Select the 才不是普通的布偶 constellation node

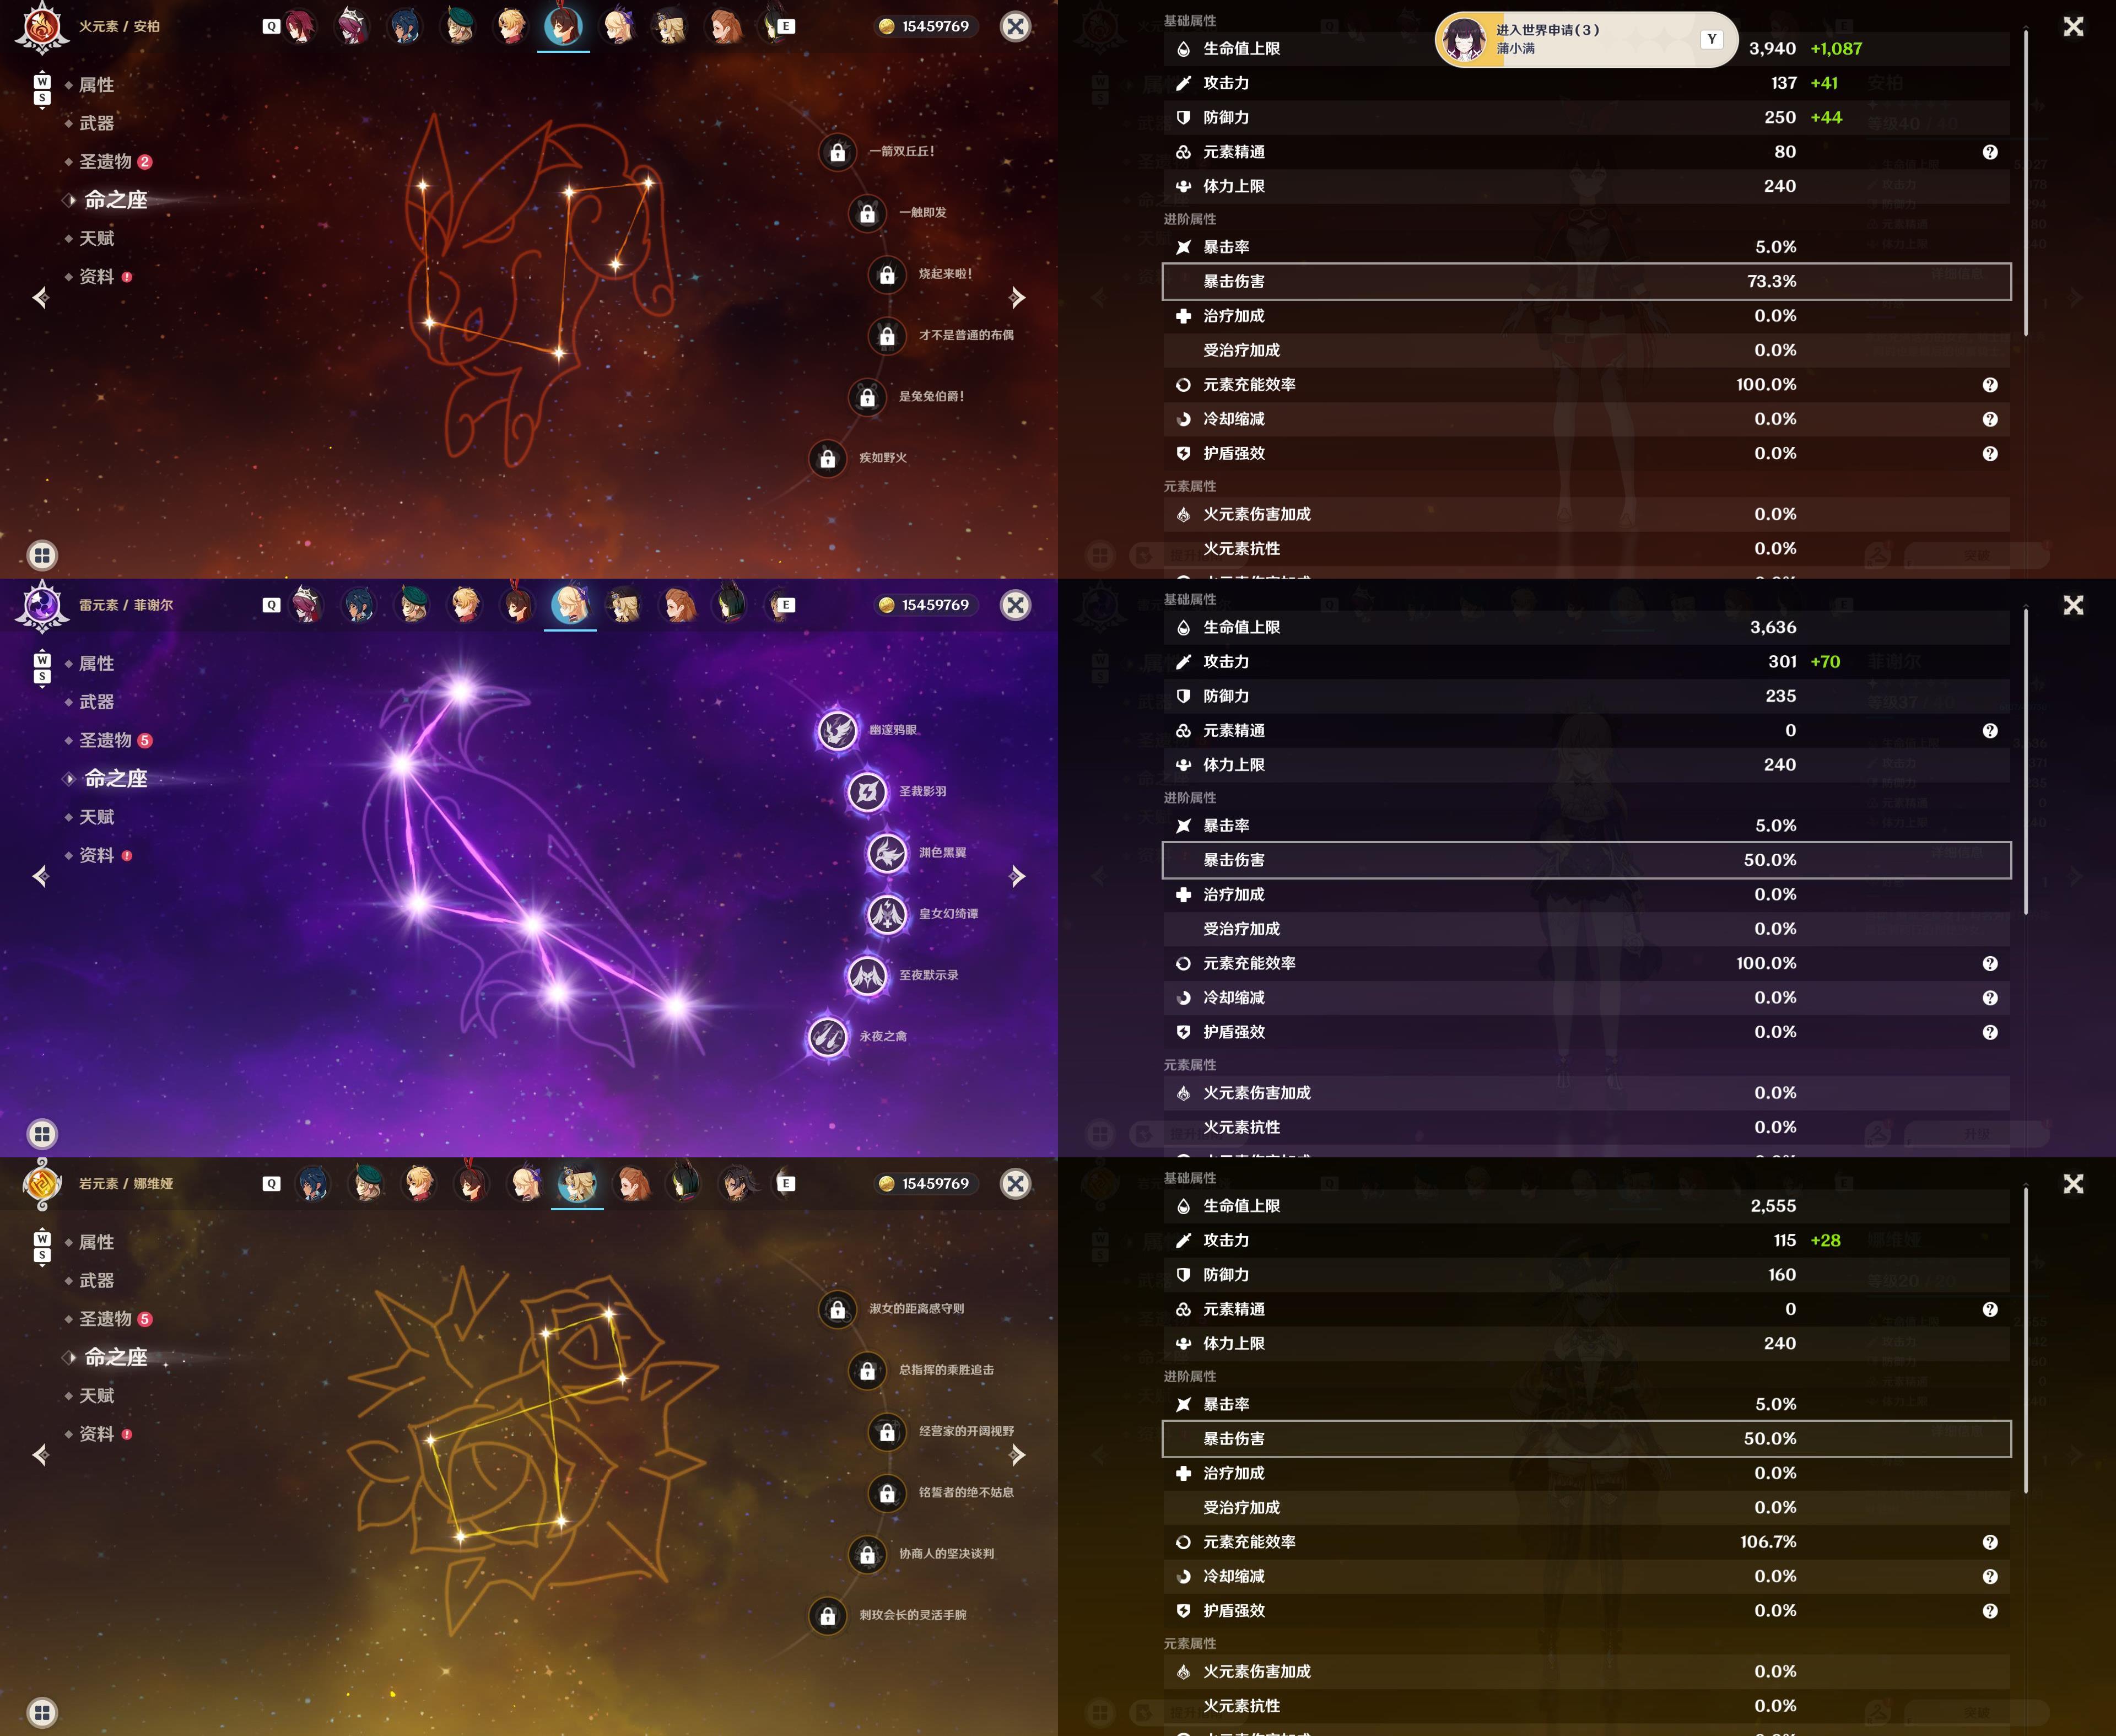tap(887, 336)
